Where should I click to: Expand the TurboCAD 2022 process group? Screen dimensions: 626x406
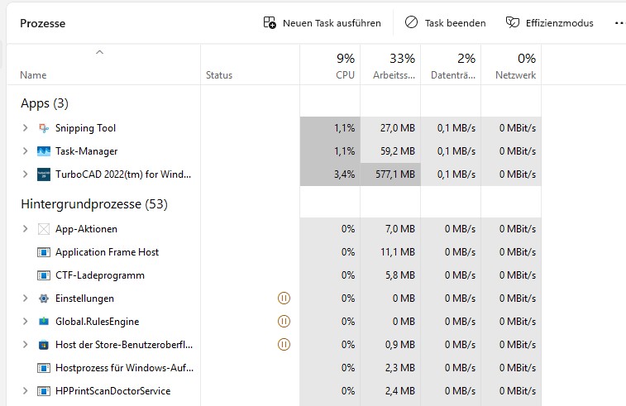tap(25, 174)
